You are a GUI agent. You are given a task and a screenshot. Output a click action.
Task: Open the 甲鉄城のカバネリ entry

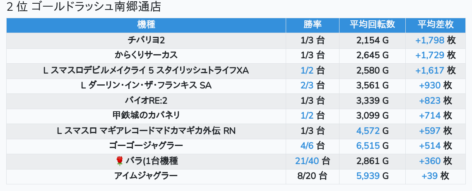point(146,116)
